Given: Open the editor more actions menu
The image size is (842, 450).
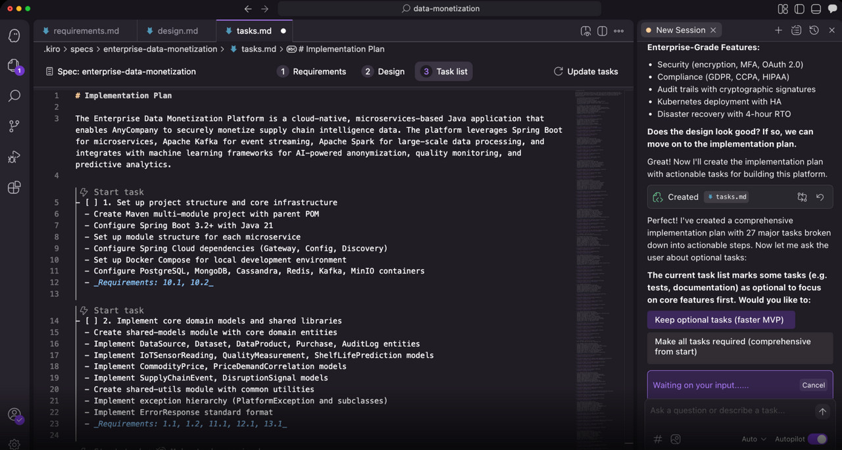Looking at the screenshot, I should (x=618, y=31).
